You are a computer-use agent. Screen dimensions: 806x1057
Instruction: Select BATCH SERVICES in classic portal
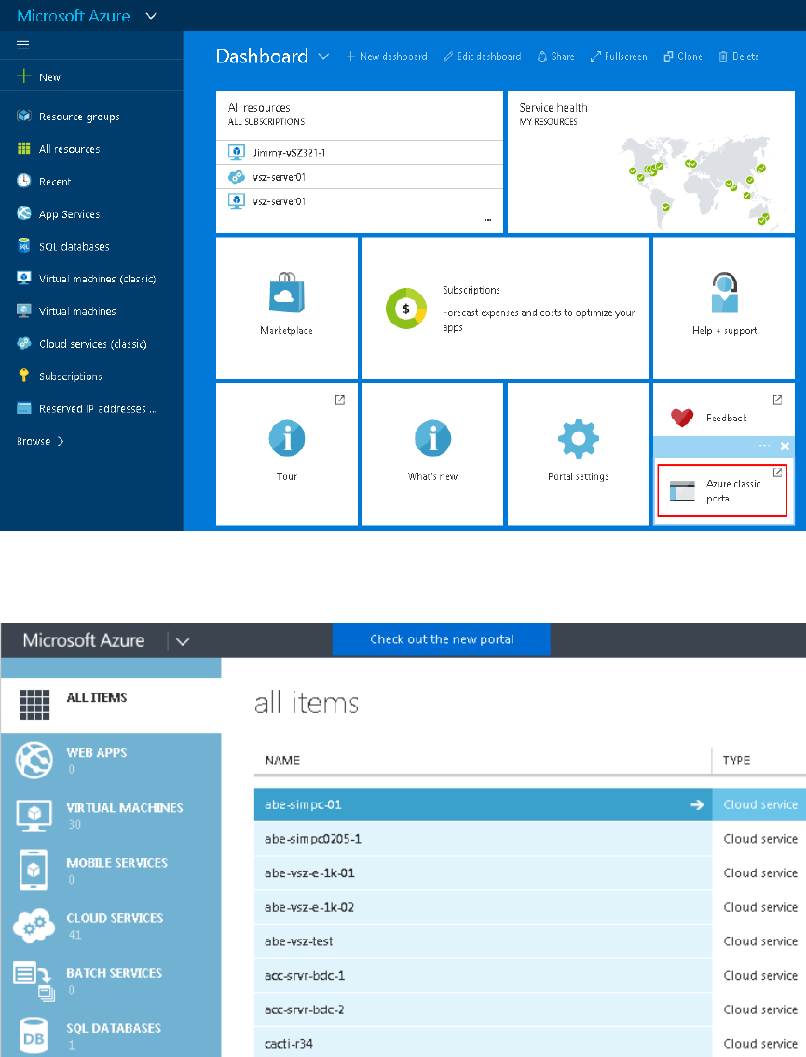click(111, 981)
